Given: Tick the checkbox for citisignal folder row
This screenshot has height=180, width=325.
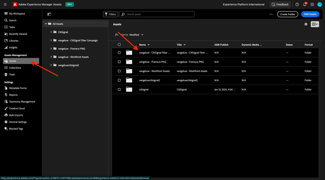Looking at the screenshot, I should click(119, 90).
